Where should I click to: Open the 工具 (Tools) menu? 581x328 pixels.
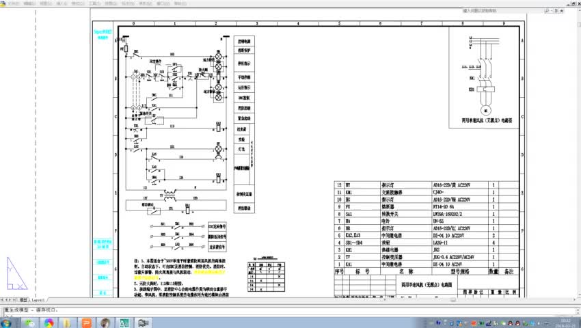[x=94, y=3]
